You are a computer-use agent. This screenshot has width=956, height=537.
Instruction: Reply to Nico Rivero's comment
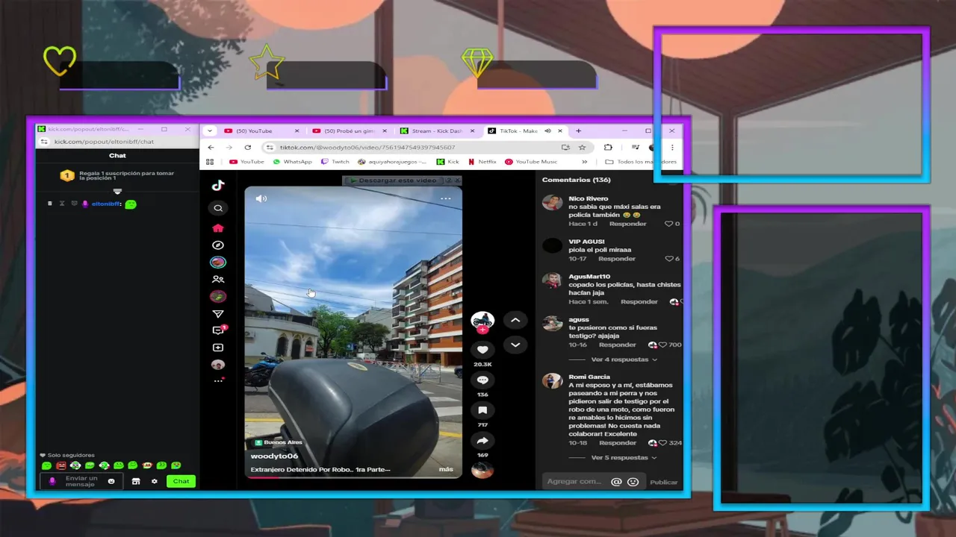(627, 224)
